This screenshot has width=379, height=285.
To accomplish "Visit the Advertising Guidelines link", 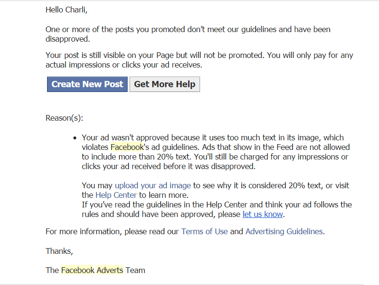I will point(284,231).
